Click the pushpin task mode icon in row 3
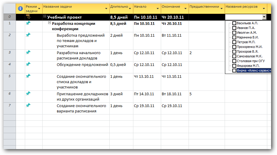The height and width of the screenshot is (155, 277). point(28,52)
